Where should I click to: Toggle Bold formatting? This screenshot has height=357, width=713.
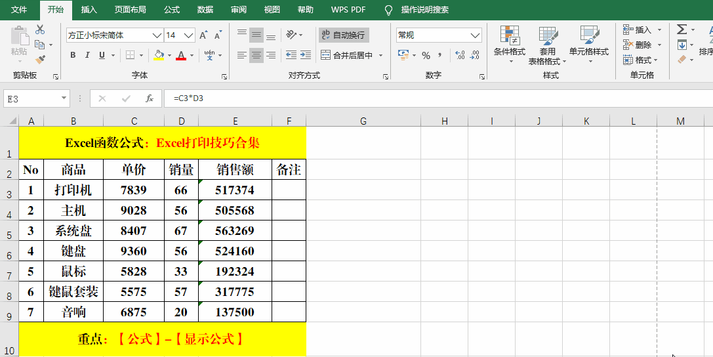73,55
